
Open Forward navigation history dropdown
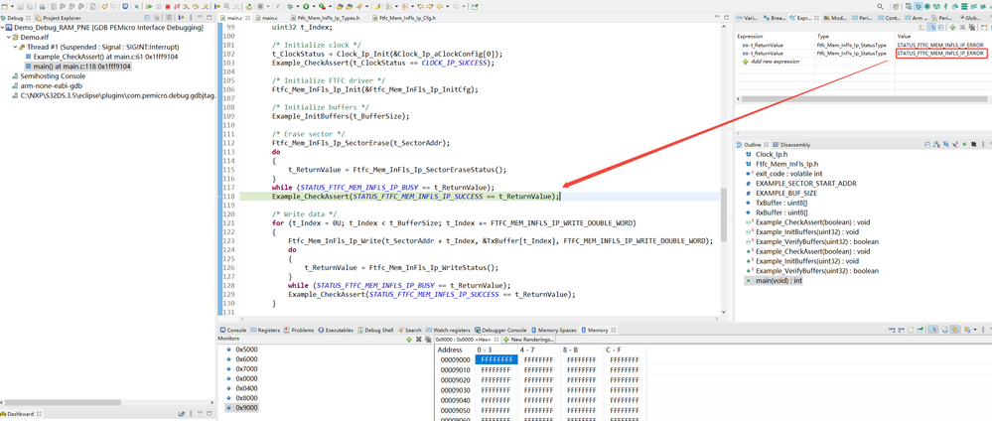(x=464, y=6)
